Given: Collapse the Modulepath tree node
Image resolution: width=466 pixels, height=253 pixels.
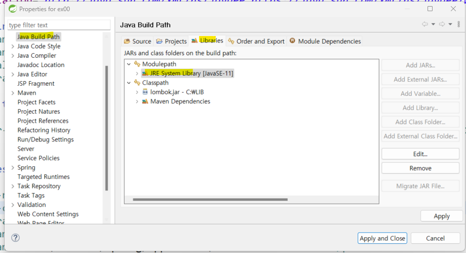Looking at the screenshot, I should pyautogui.click(x=129, y=64).
